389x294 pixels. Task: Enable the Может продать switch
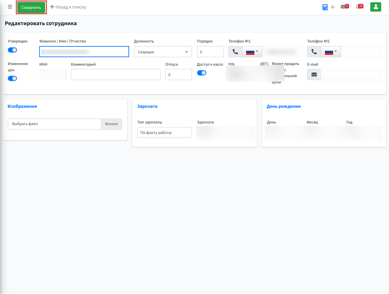click(x=264, y=64)
